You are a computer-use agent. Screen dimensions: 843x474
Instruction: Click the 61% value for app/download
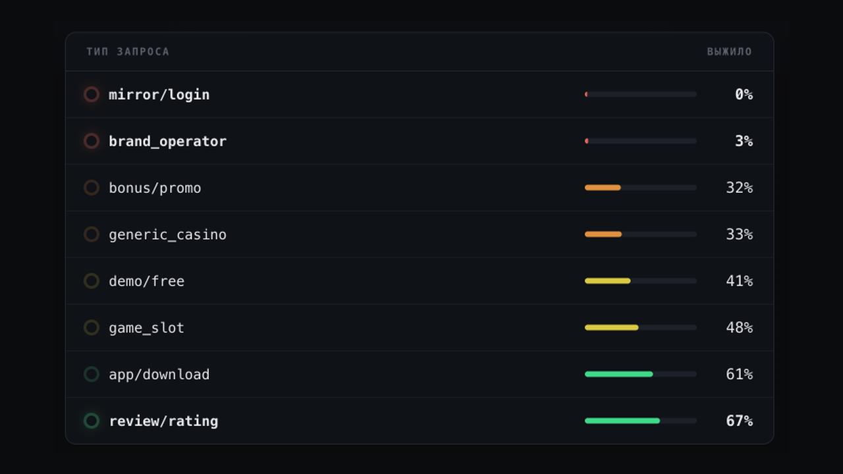[739, 375]
